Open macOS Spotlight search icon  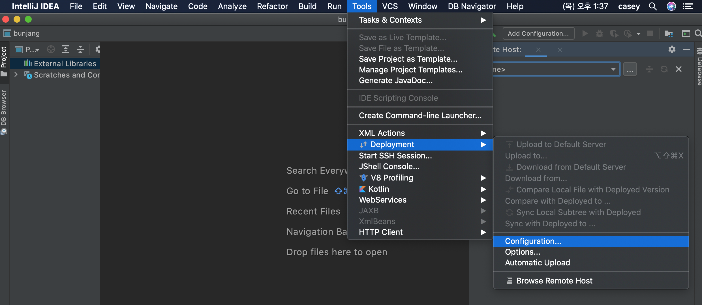tap(652, 6)
